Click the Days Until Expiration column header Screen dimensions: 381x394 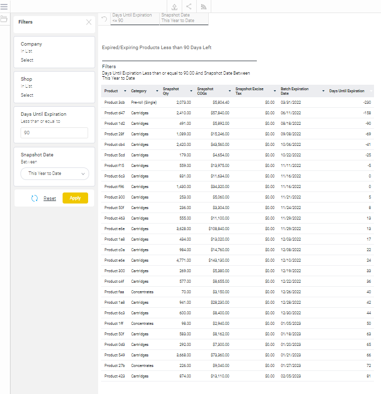click(346, 91)
